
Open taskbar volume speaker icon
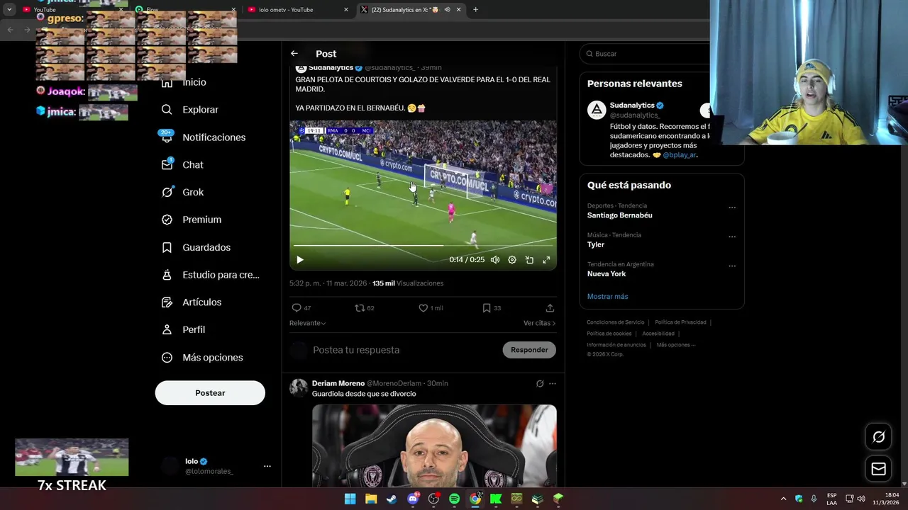[861, 499]
